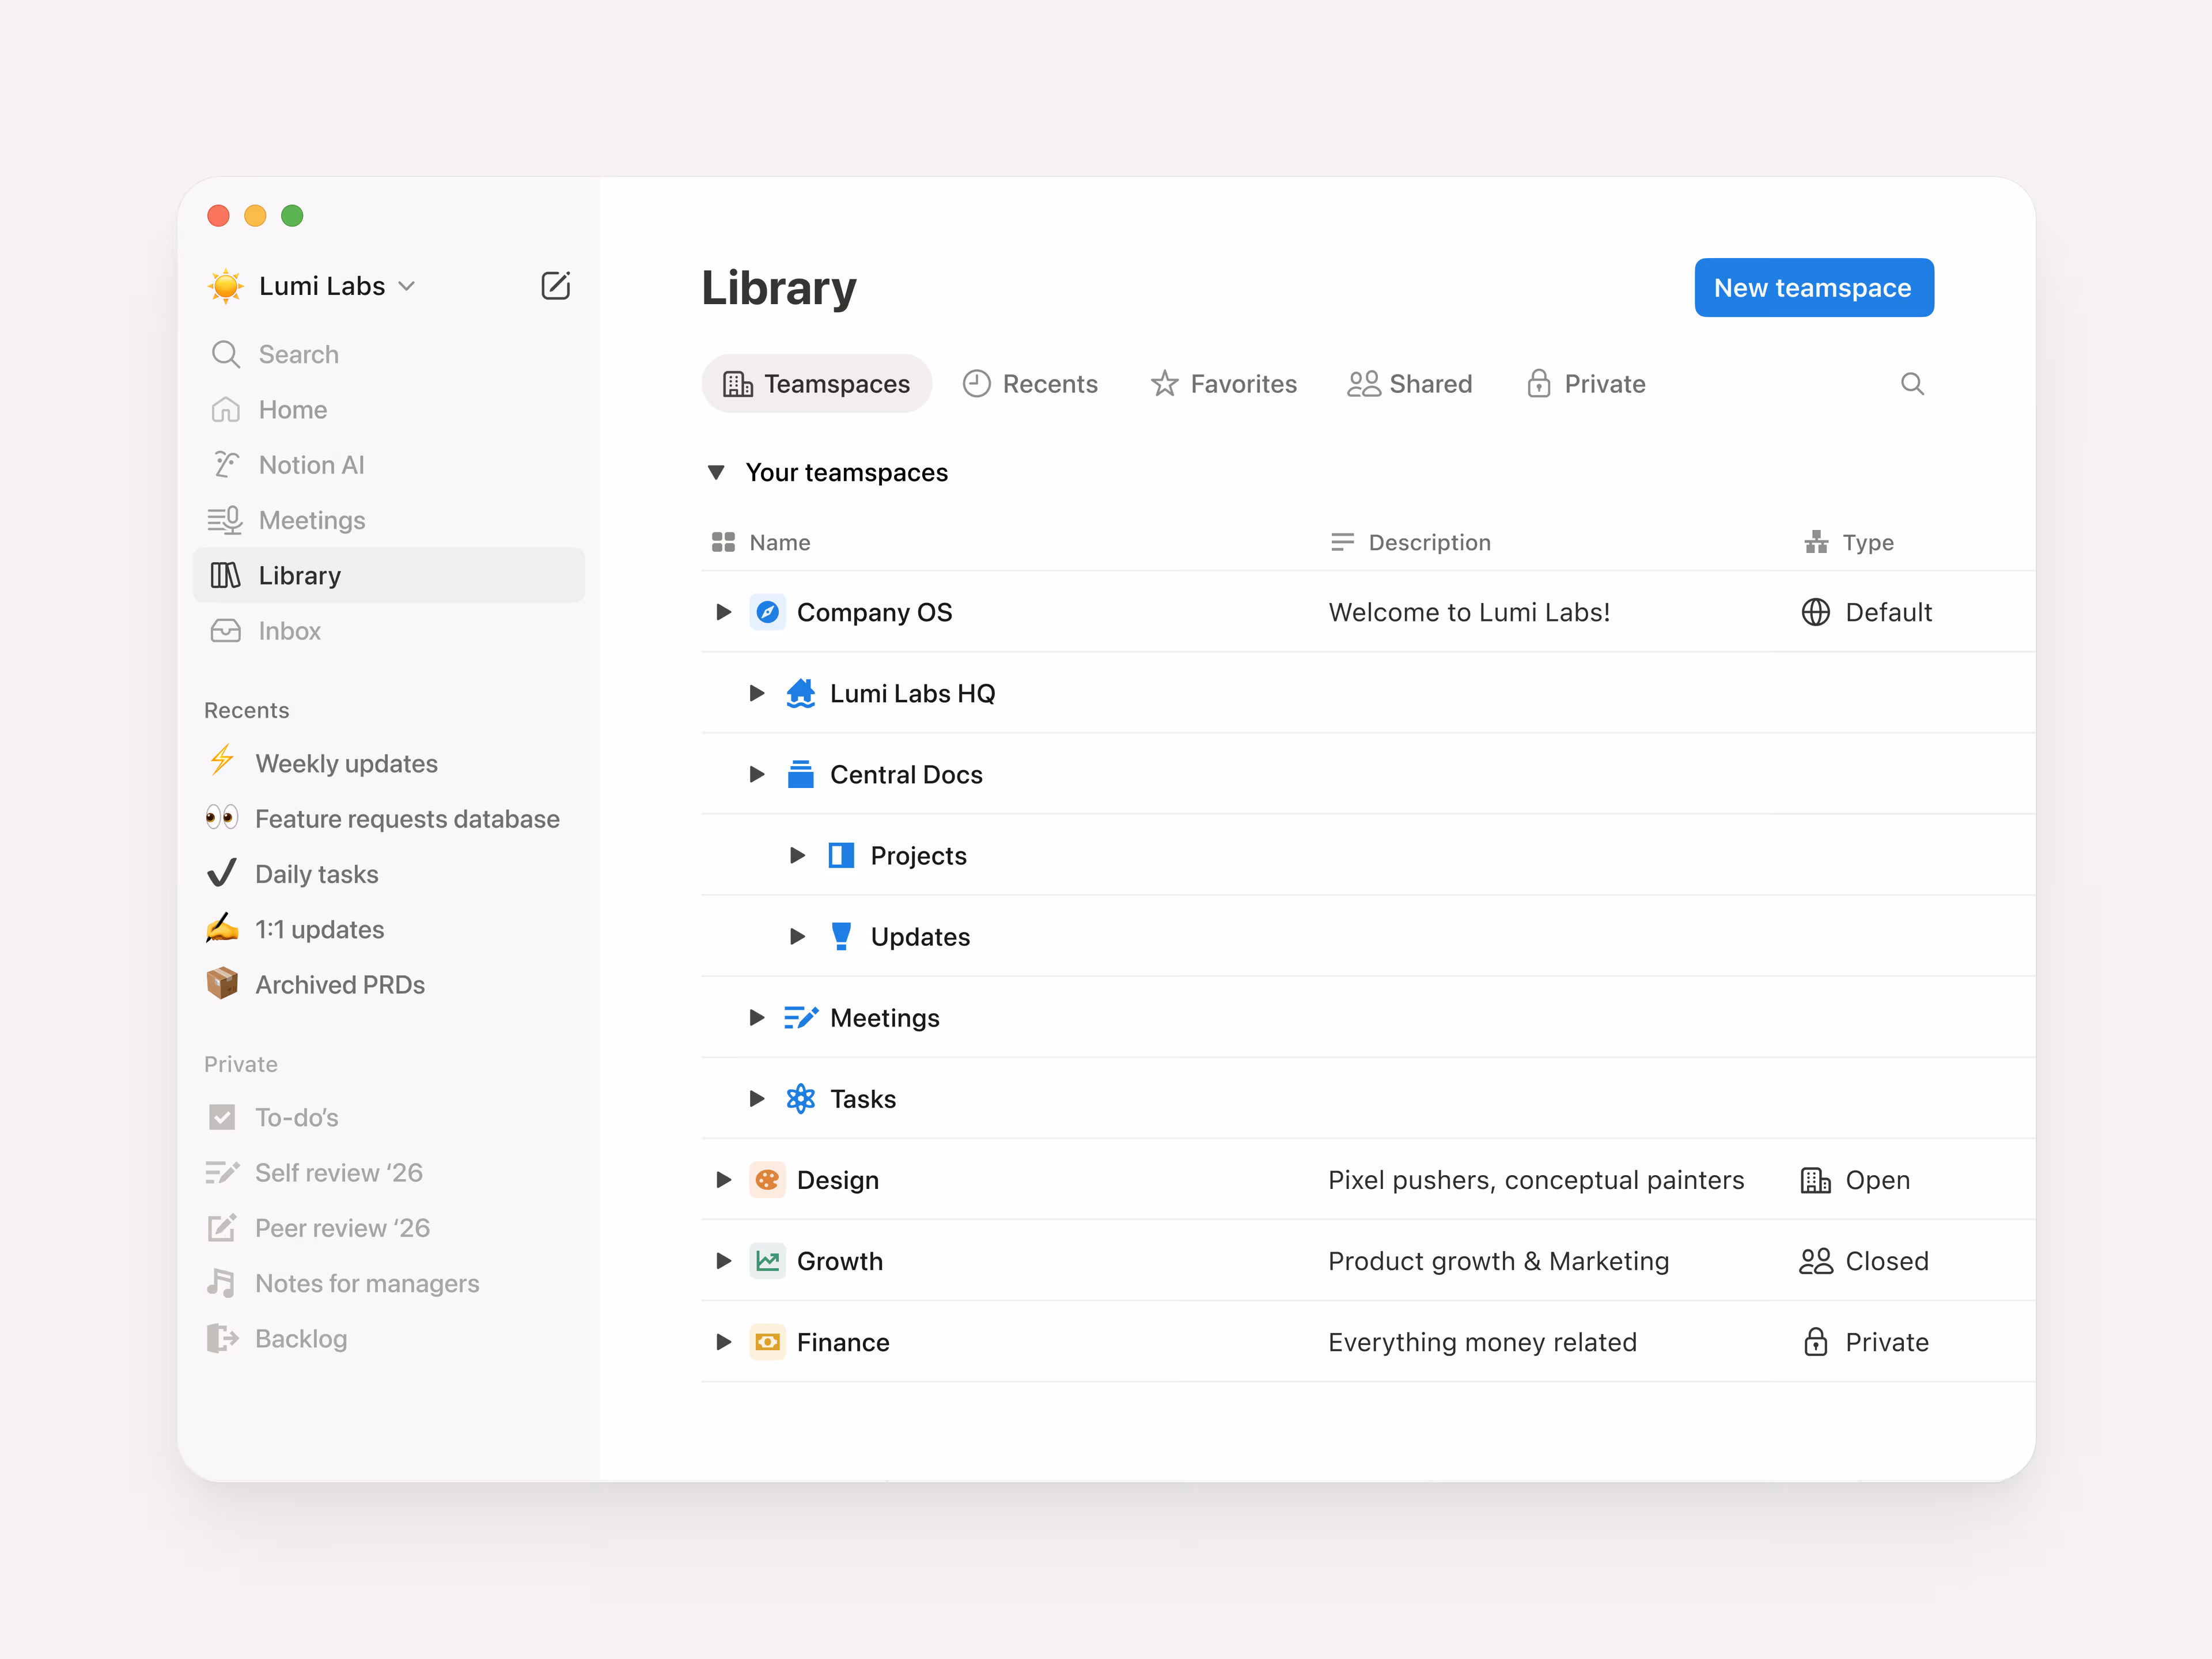Open the Growth teamspace
2212x1659 pixels.
(x=839, y=1261)
